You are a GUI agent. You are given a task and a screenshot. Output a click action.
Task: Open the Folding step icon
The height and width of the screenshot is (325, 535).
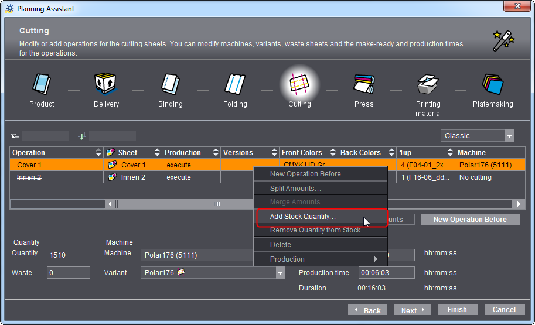[x=235, y=85]
